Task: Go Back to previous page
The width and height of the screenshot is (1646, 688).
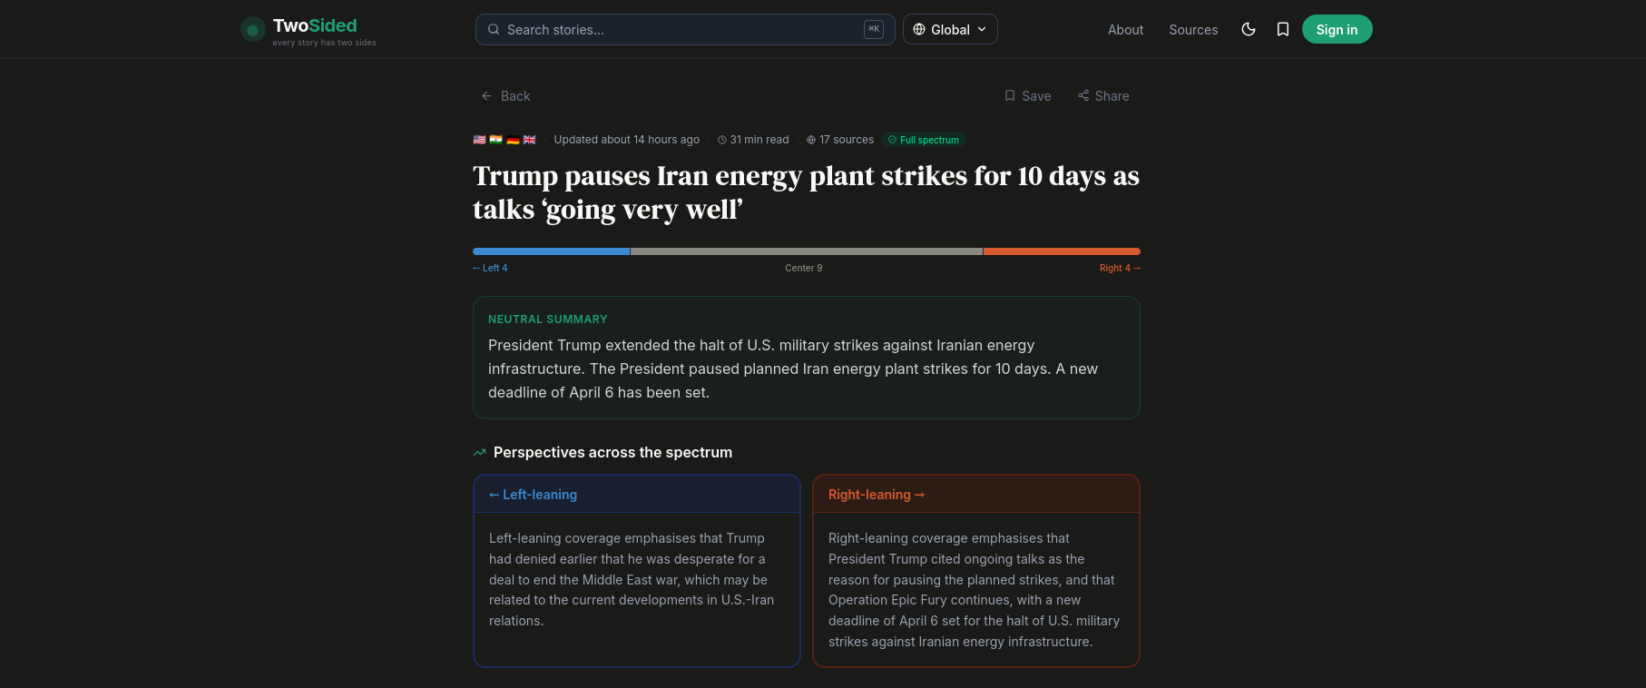Action: point(505,96)
